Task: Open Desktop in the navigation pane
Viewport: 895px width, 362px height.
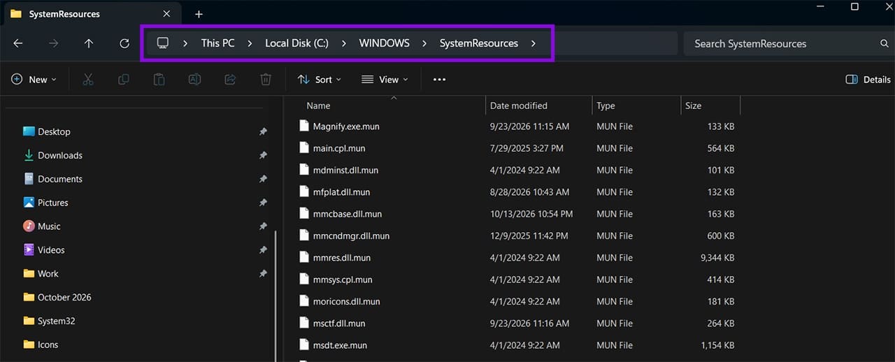Action: tap(54, 131)
